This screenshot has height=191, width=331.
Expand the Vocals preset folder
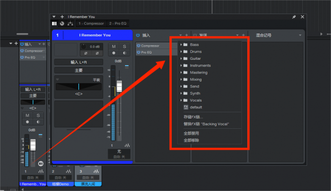pos(181,100)
